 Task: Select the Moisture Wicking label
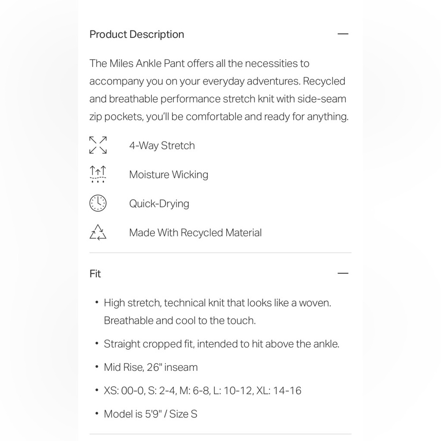(x=169, y=175)
